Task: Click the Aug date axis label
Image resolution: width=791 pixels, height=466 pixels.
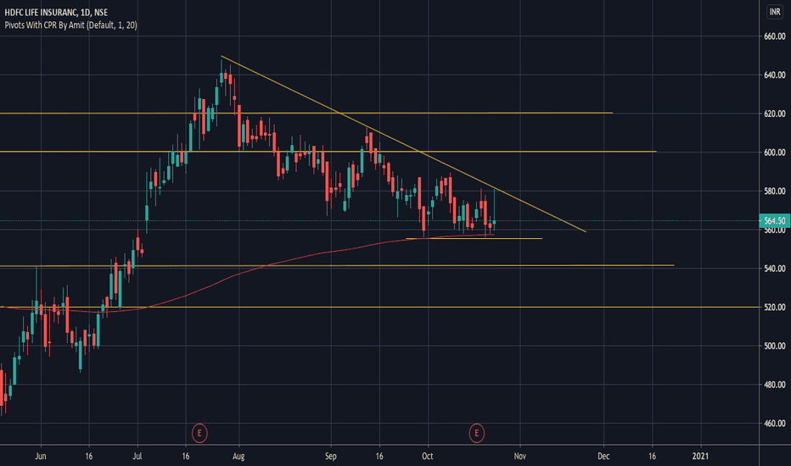Action: pyautogui.click(x=238, y=456)
